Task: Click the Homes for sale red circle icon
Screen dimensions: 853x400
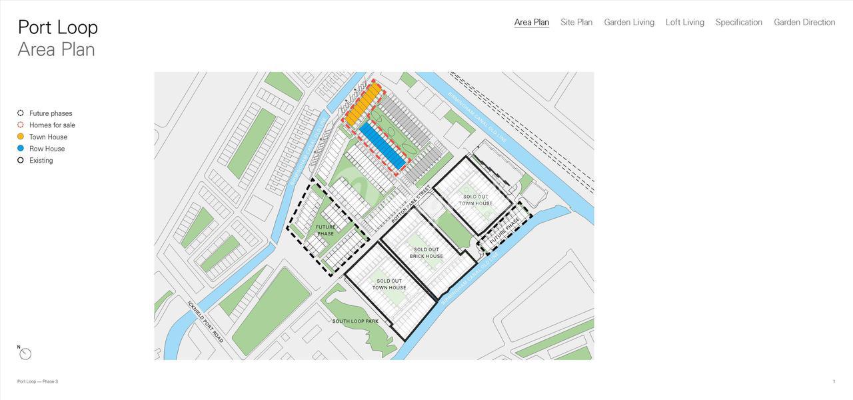Action: coord(21,125)
